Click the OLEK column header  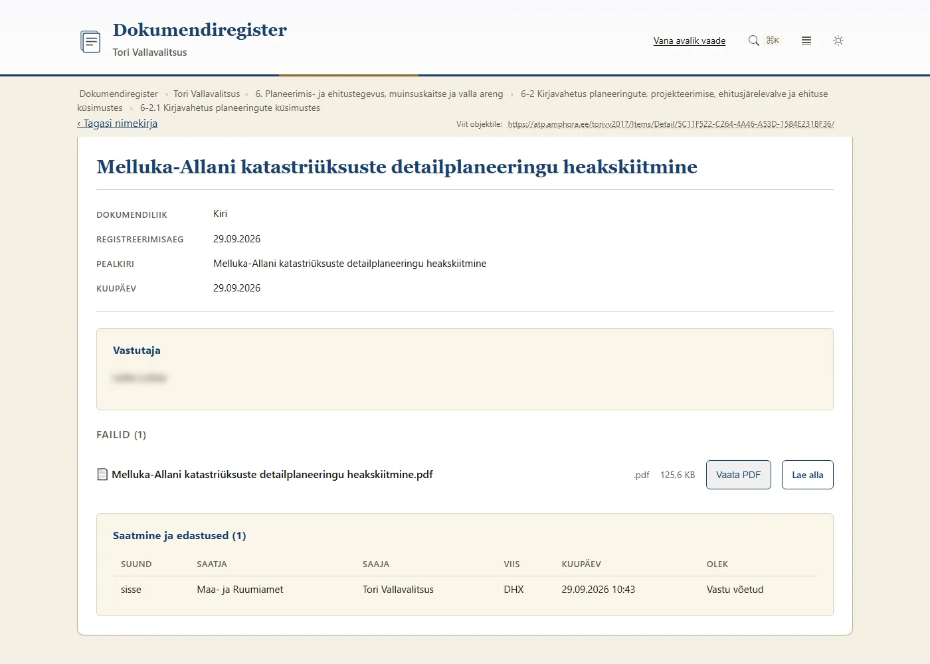(717, 564)
